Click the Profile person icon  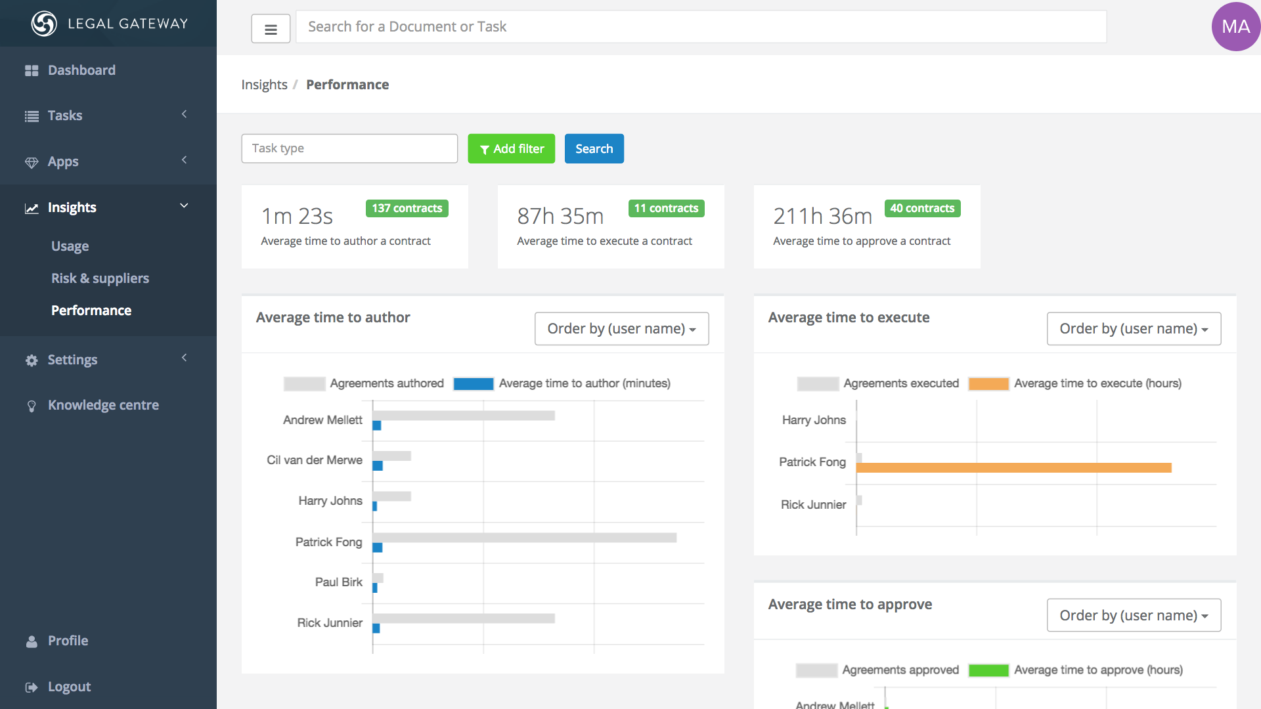[x=32, y=641]
